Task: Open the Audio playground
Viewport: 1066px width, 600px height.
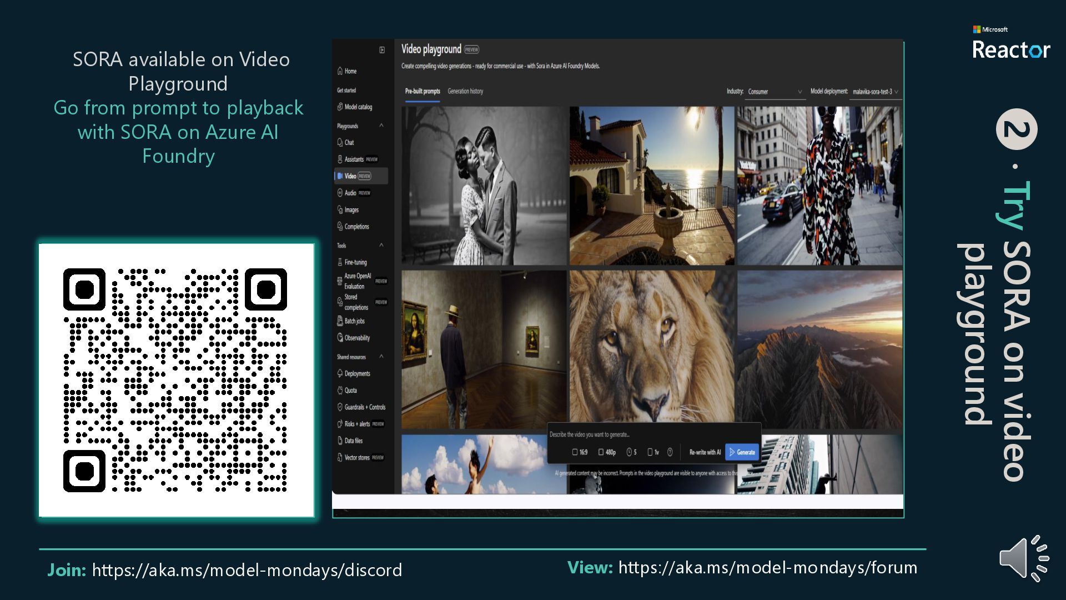Action: (354, 193)
